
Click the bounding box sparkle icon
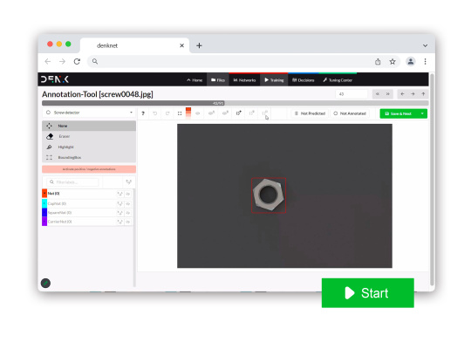pos(238,113)
